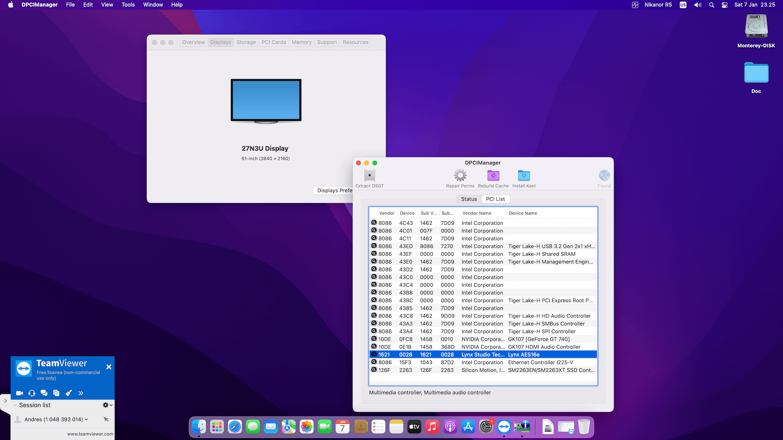Click the Repair Perms gear icon
The height and width of the screenshot is (440, 783).
460,176
